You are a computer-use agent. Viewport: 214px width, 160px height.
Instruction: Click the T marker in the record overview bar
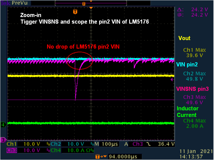point(84,4)
